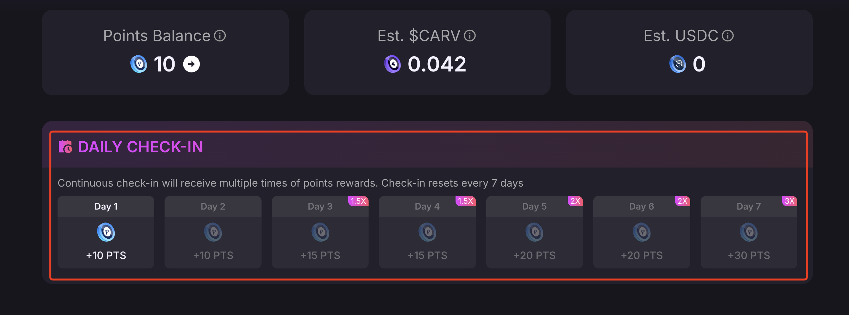Click the info icon beside Est. $CARV
Screen dimensions: 849x315
(470, 36)
